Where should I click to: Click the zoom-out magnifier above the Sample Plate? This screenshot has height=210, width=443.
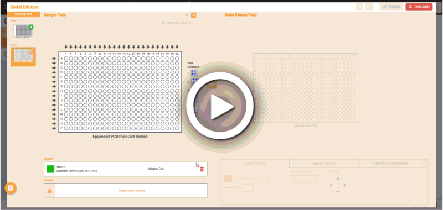pos(187,15)
